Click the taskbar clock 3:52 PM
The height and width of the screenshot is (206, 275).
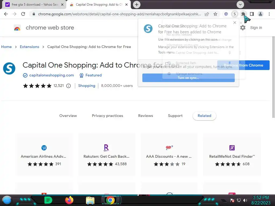(260, 198)
